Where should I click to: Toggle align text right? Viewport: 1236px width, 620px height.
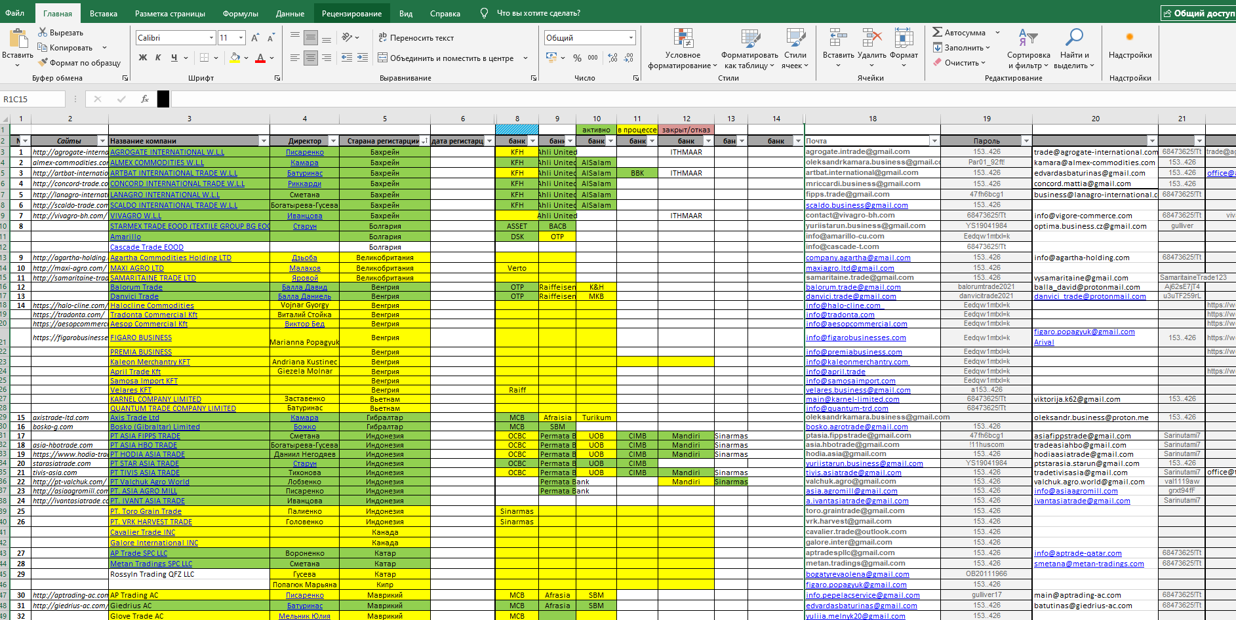point(327,58)
